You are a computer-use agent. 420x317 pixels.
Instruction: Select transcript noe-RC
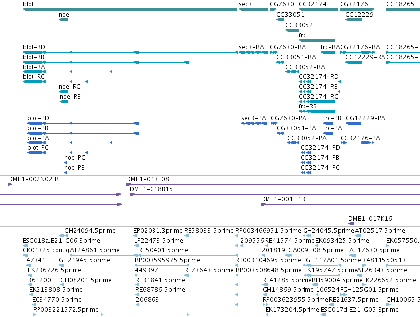pyautogui.click(x=70, y=87)
